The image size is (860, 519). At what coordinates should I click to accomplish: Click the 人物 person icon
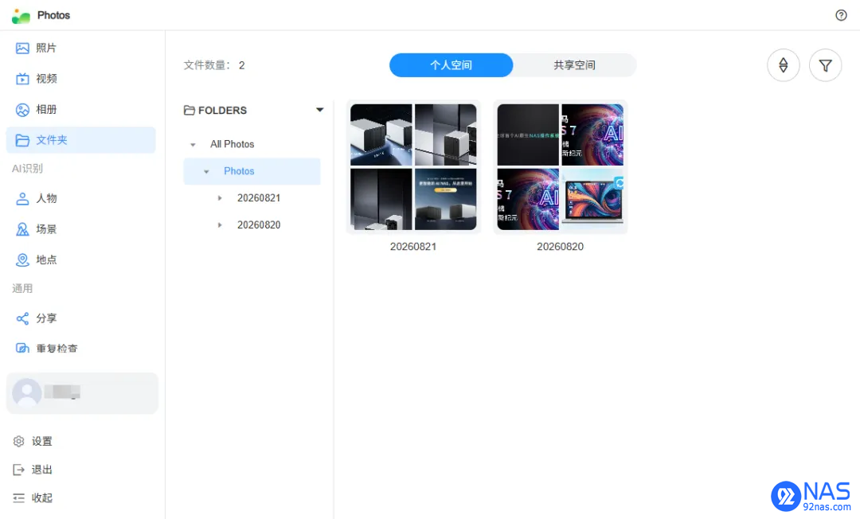[22, 198]
